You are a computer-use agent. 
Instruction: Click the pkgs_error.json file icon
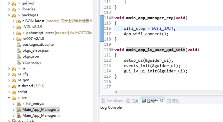[x=19, y=51]
